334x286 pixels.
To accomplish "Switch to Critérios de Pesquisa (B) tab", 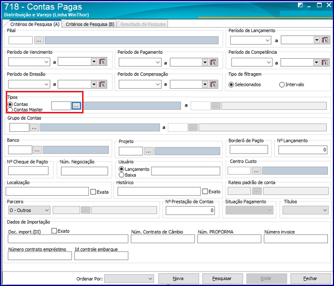I will coord(90,24).
